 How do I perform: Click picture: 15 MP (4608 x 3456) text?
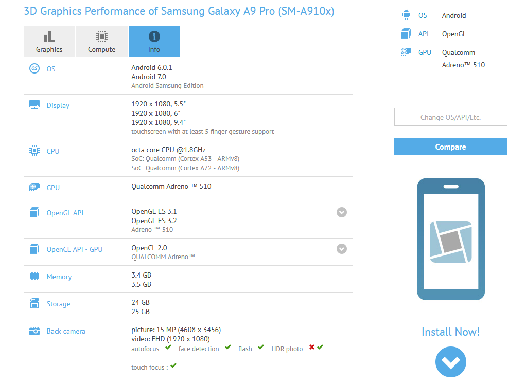[x=176, y=330]
